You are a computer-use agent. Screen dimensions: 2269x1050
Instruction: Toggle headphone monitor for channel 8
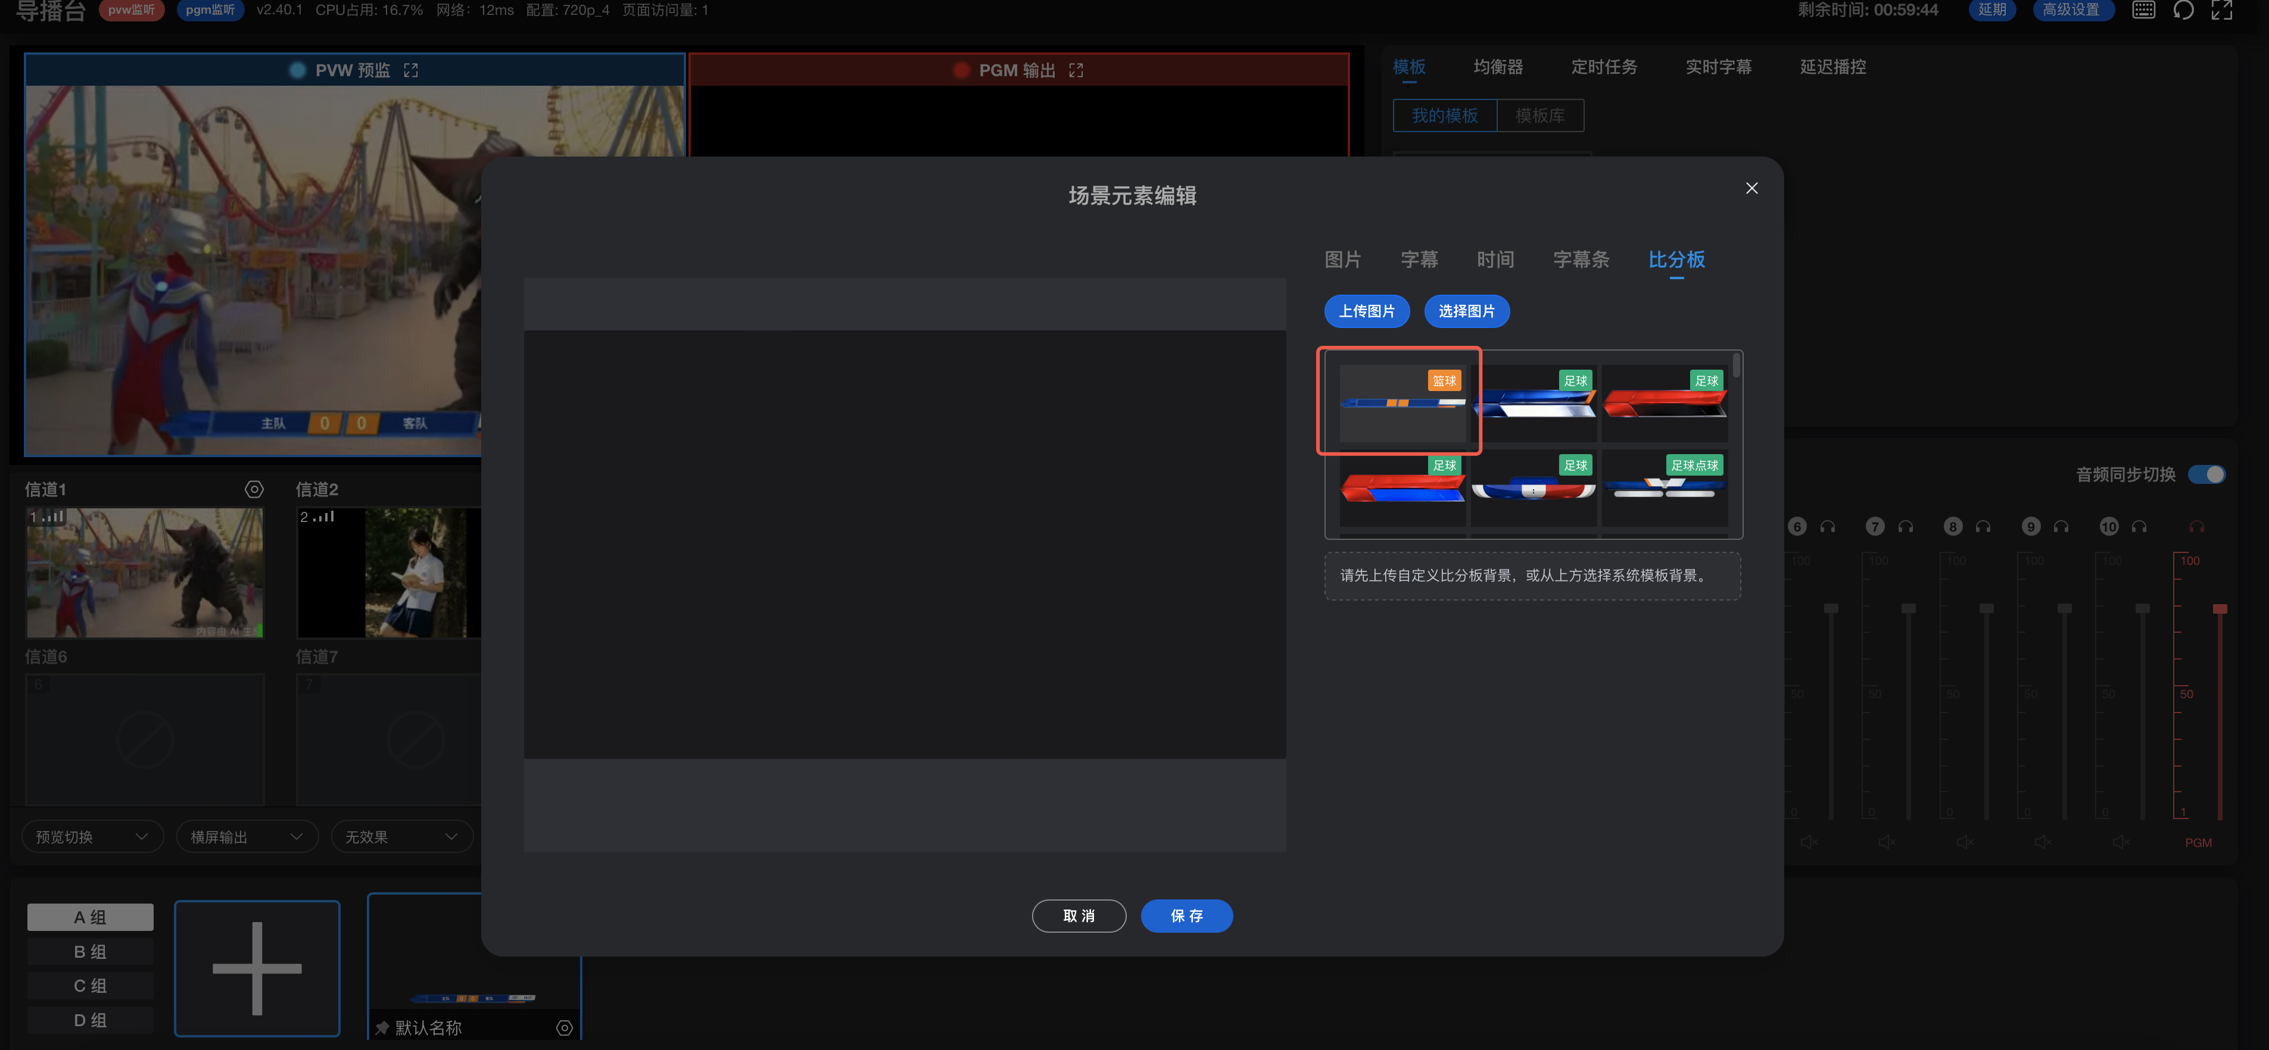(1984, 526)
